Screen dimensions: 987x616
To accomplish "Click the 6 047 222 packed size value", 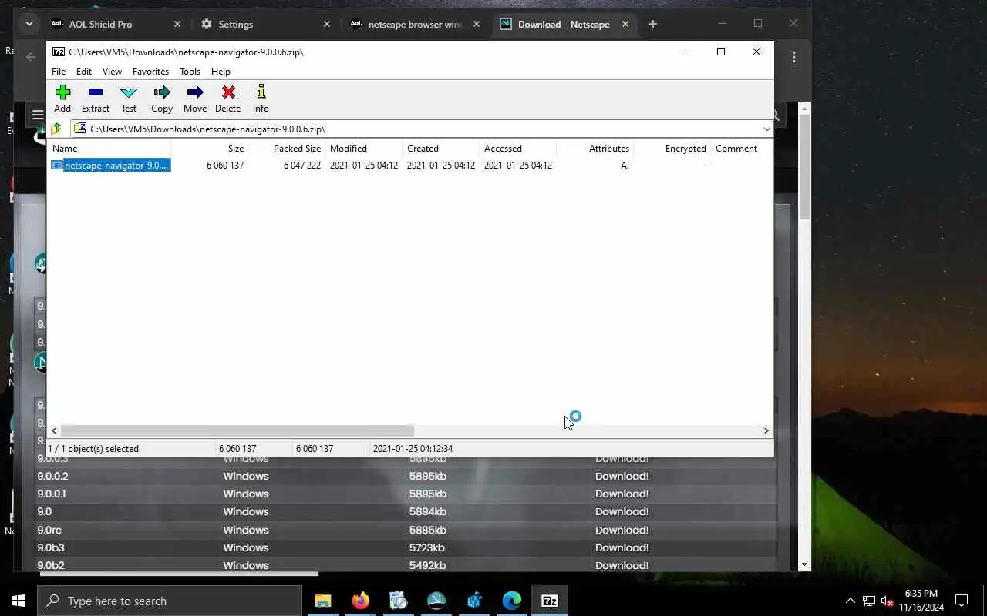I will [301, 166].
